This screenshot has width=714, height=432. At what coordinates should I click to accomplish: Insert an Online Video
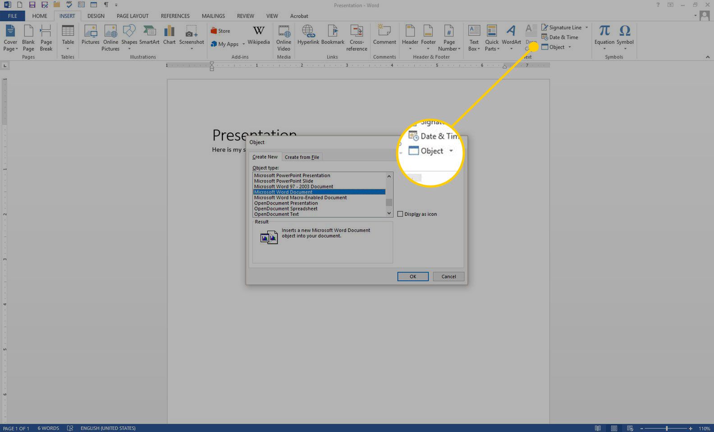tap(284, 38)
